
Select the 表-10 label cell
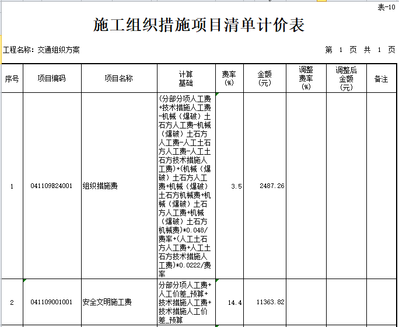click(x=386, y=7)
